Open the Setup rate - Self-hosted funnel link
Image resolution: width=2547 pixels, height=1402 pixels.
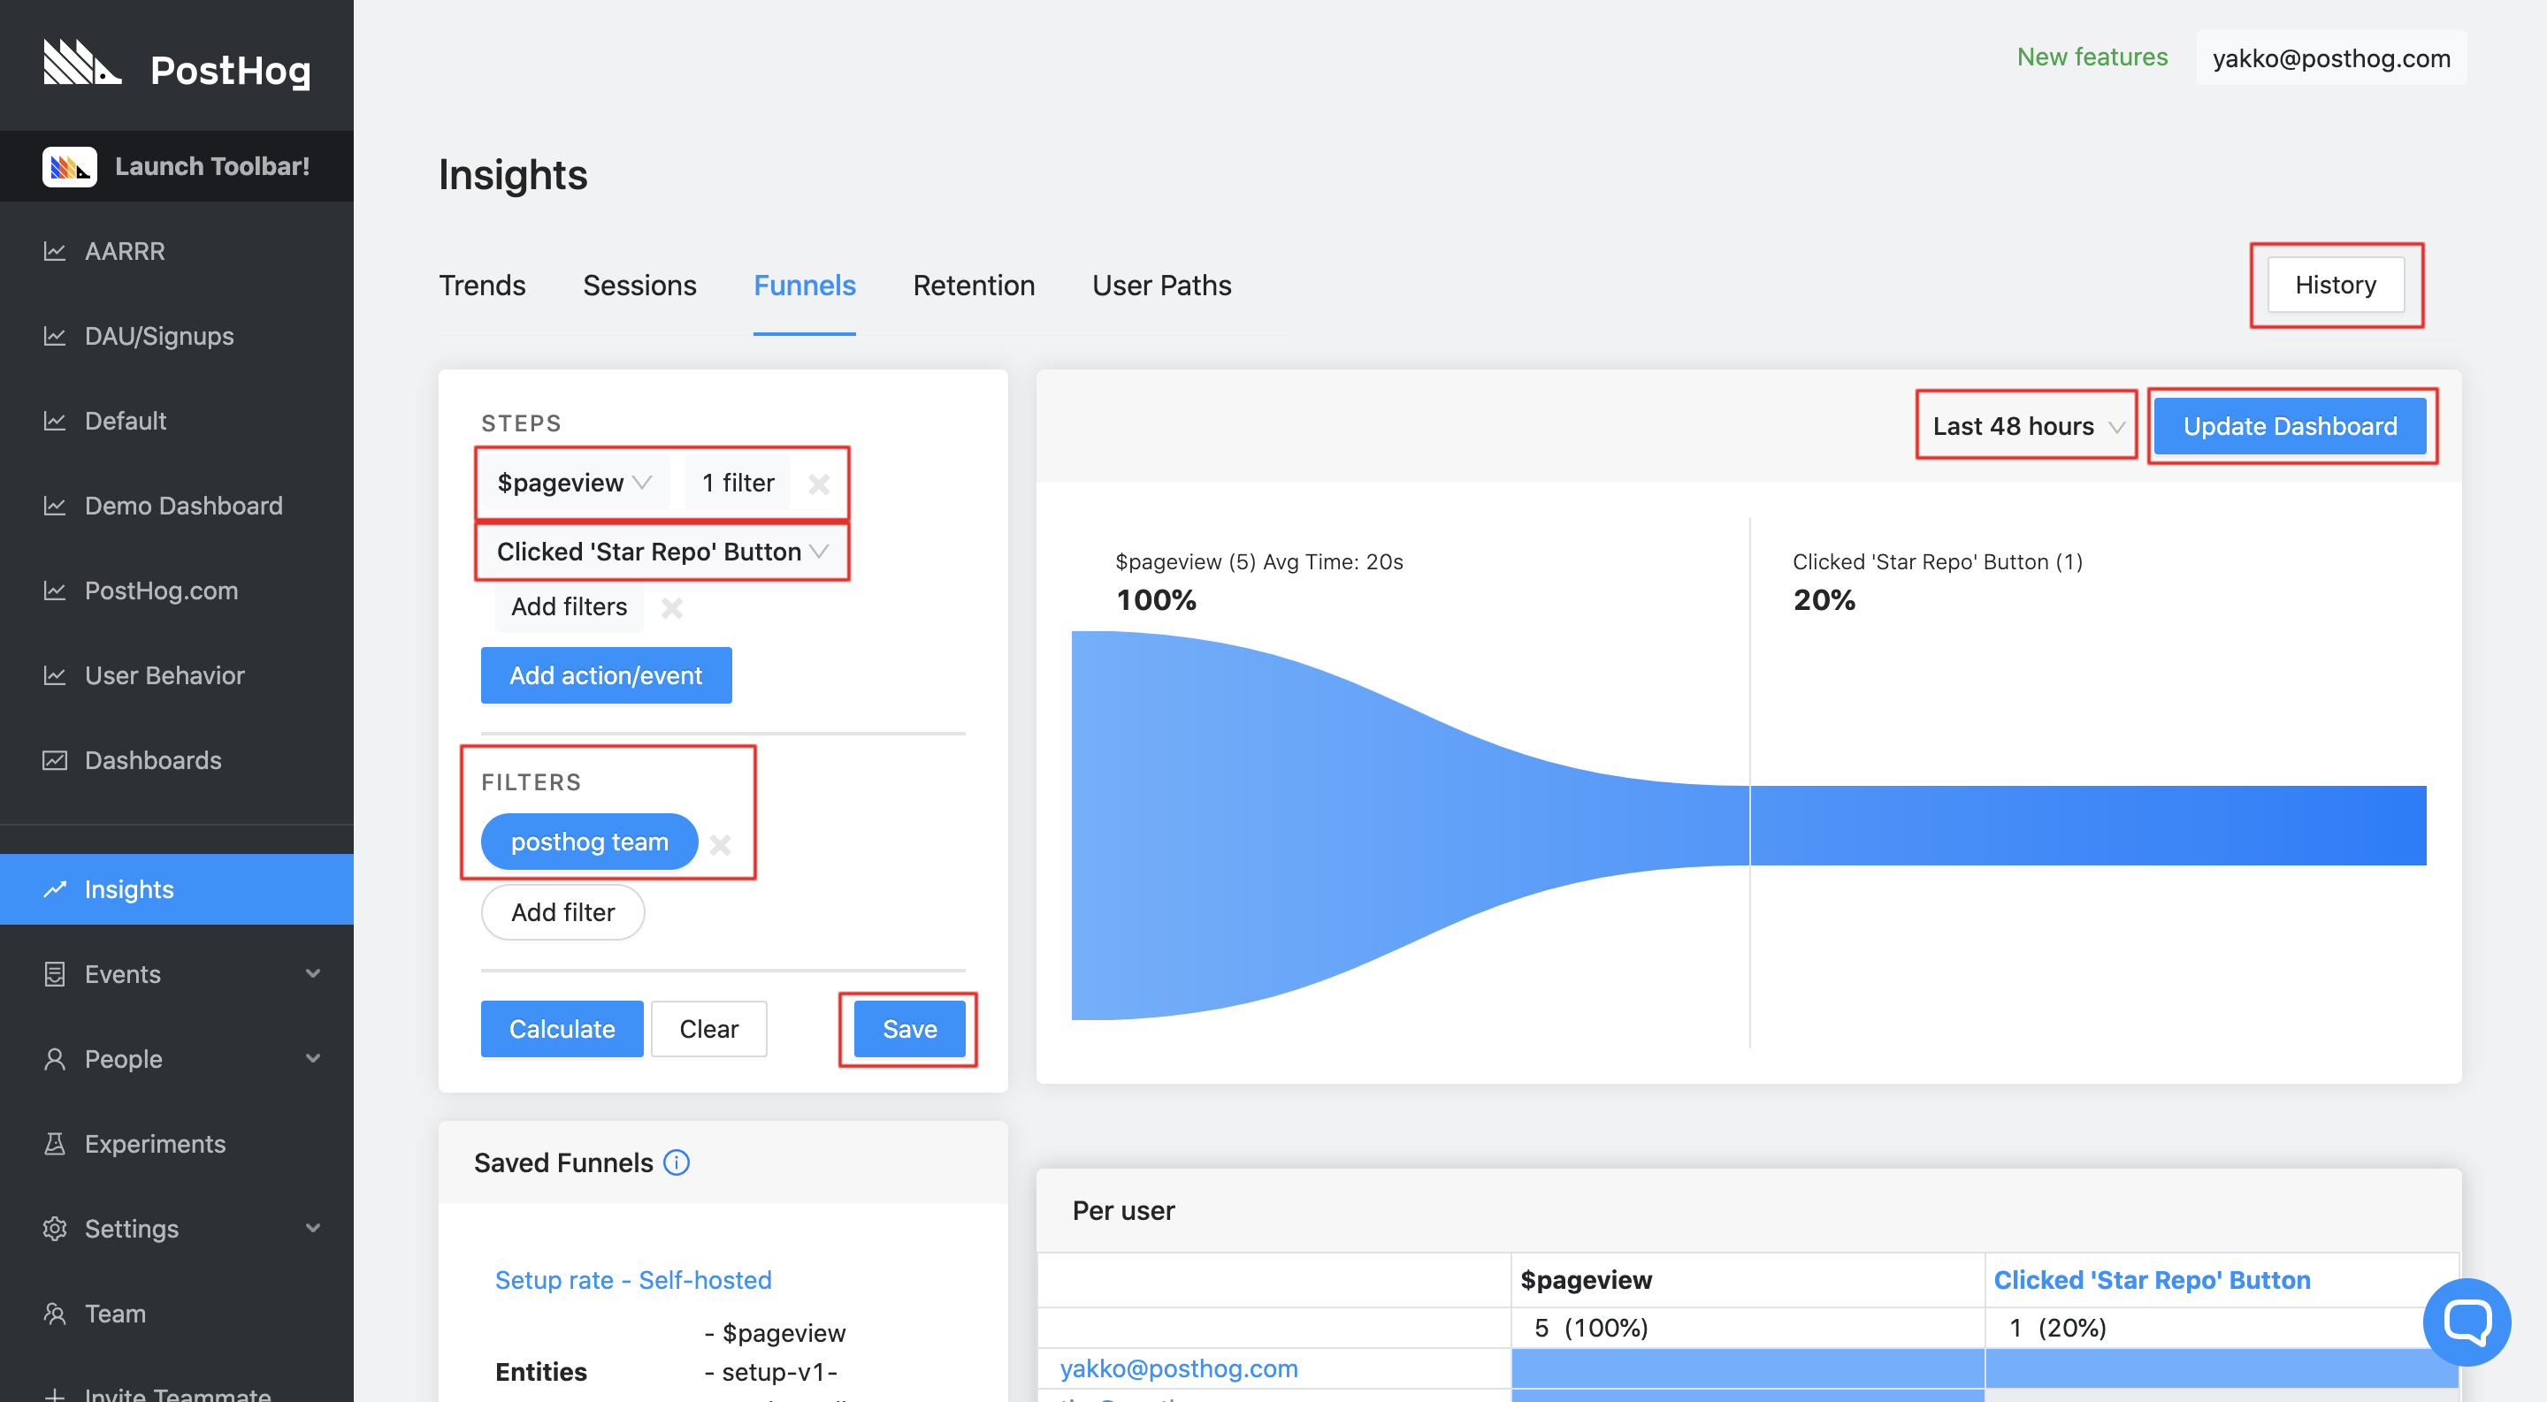coord(633,1281)
